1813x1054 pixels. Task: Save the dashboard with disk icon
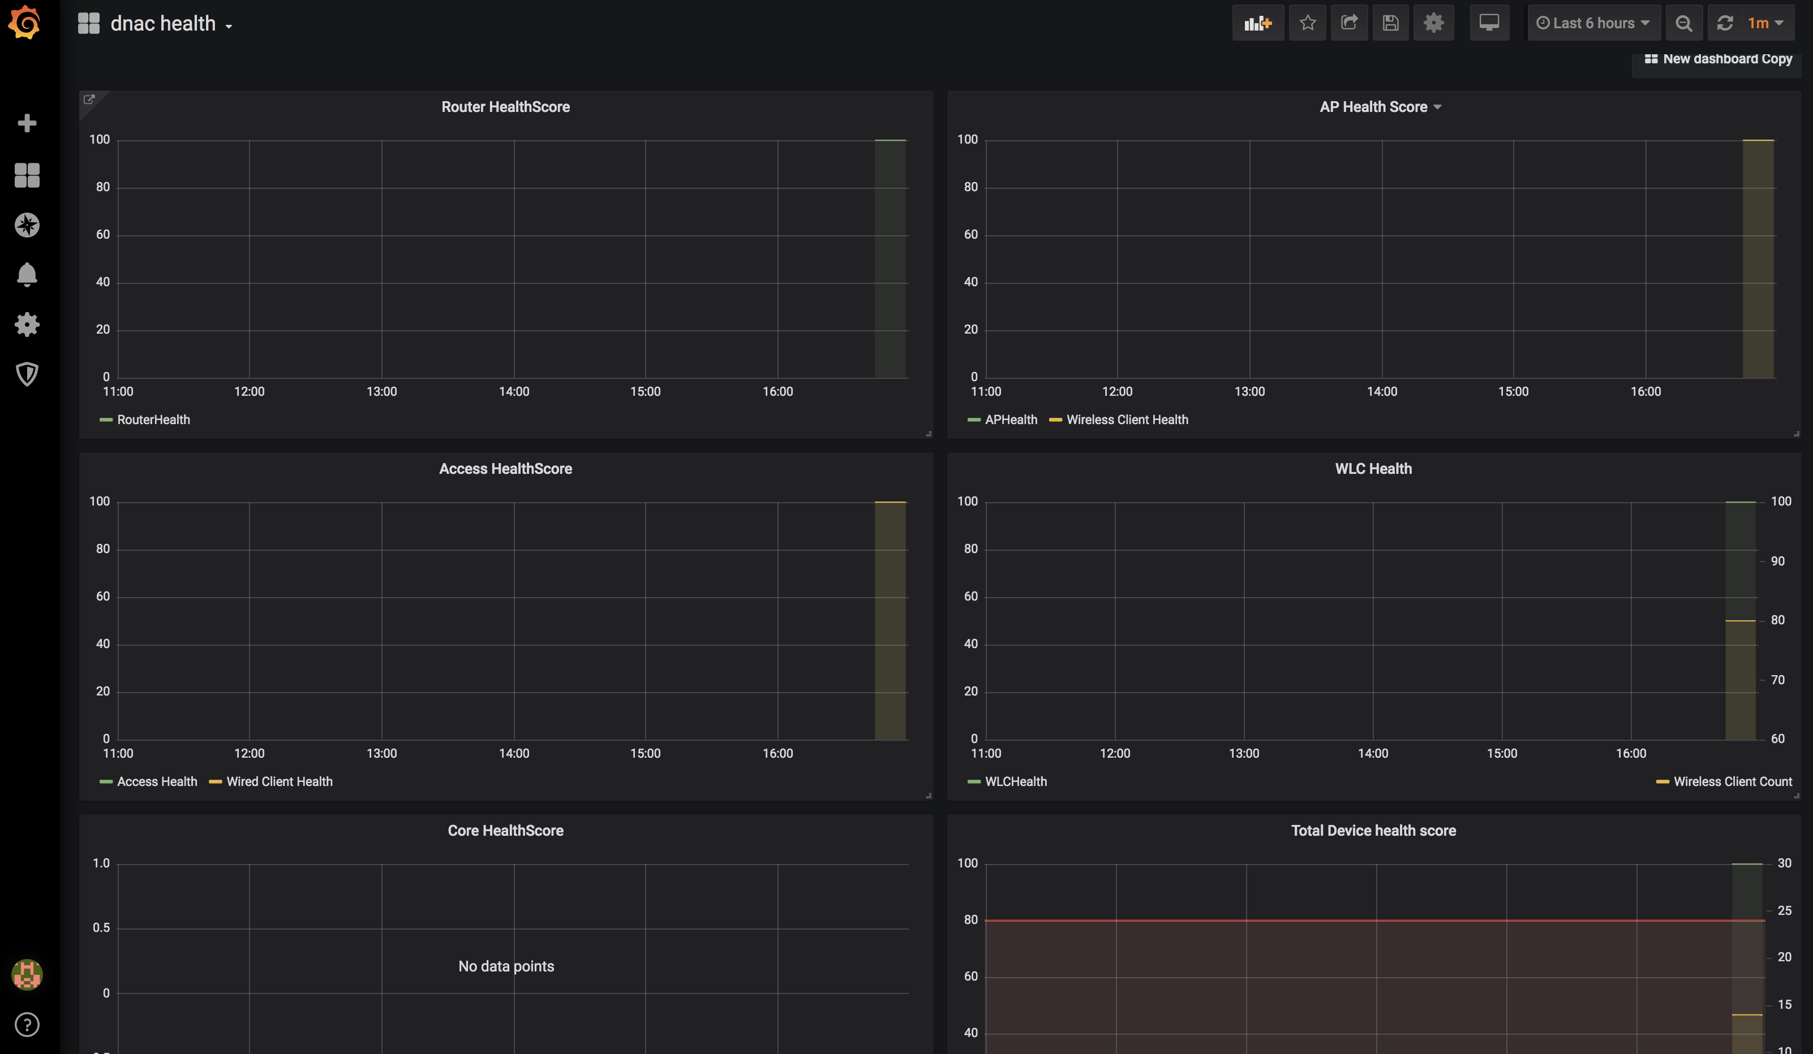click(1390, 23)
